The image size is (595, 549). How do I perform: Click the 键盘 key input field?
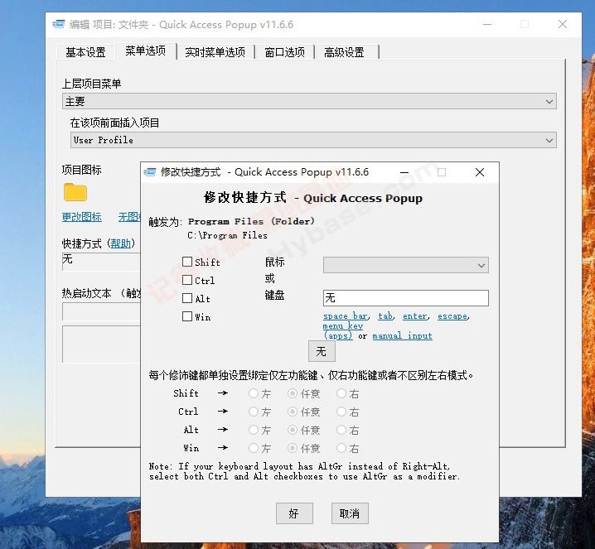406,298
